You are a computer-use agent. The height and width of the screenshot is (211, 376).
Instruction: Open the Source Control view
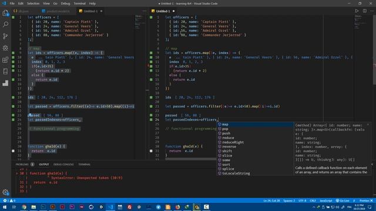click(x=5, y=36)
